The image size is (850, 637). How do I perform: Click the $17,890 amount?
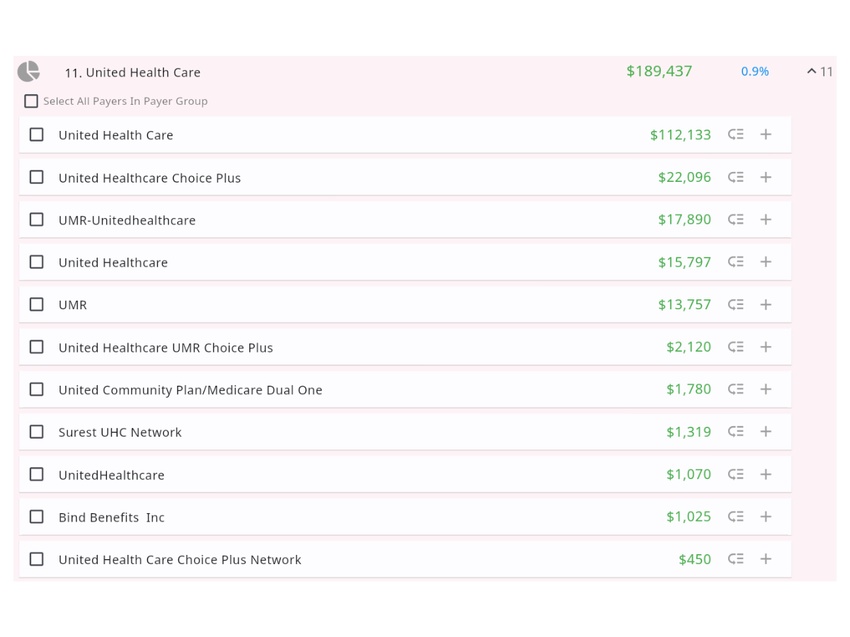click(x=685, y=219)
